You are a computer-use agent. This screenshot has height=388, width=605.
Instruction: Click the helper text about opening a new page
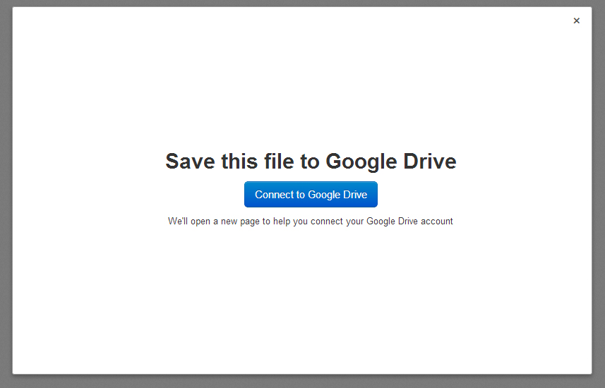coord(310,222)
